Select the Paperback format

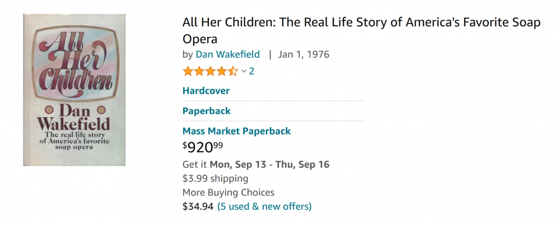(x=207, y=110)
